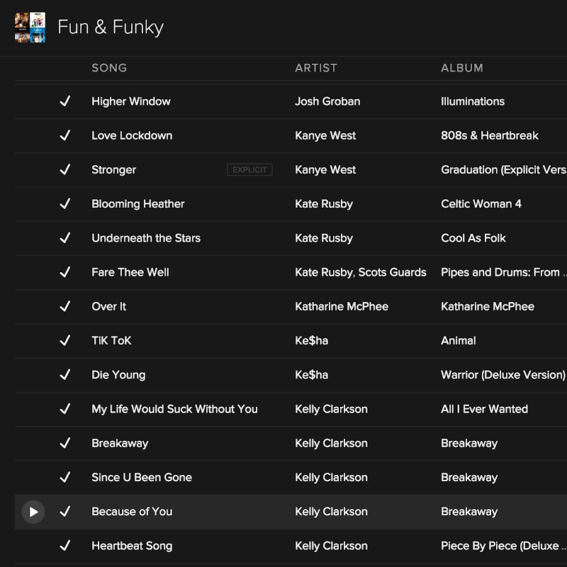This screenshot has width=567, height=567.
Task: Open Breakaway album on Since U Been Gone row
Action: (x=469, y=477)
